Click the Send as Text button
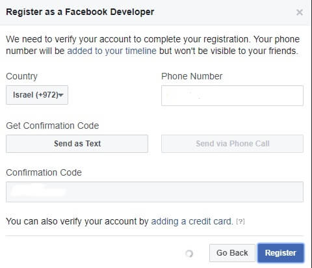This screenshot has height=268, width=312. [x=77, y=144]
